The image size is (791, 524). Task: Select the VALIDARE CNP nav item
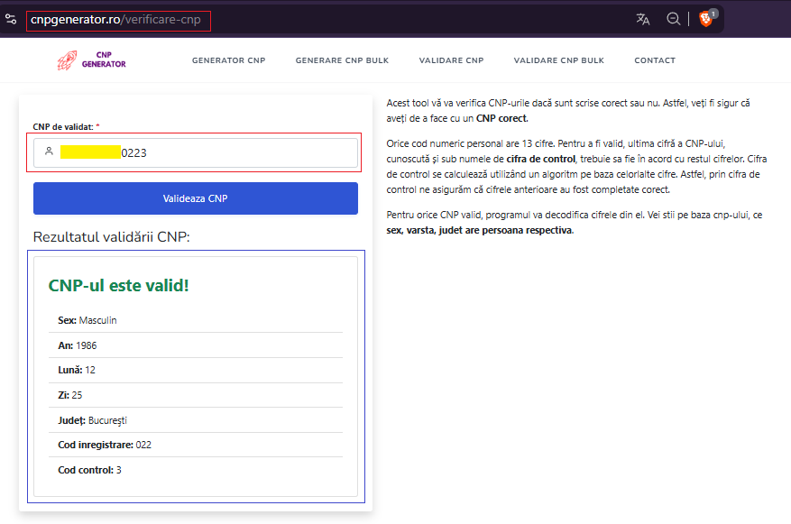pyautogui.click(x=451, y=60)
